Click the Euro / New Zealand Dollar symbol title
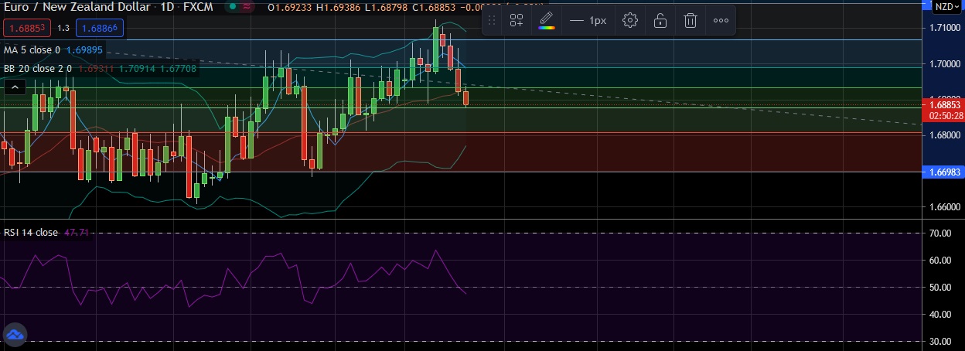 point(77,8)
